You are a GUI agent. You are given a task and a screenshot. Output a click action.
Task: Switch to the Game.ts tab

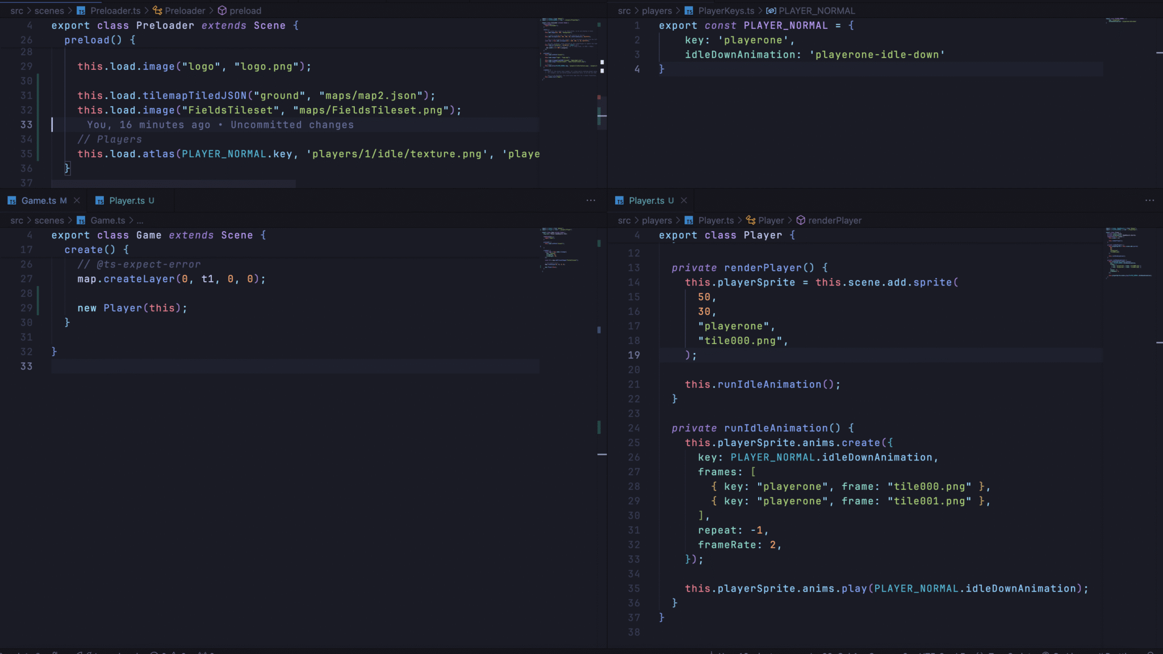click(x=43, y=200)
